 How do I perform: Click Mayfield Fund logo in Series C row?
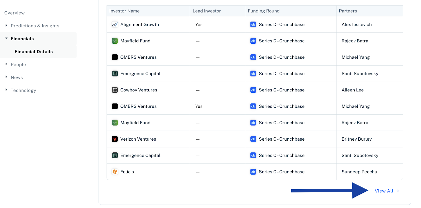click(115, 123)
